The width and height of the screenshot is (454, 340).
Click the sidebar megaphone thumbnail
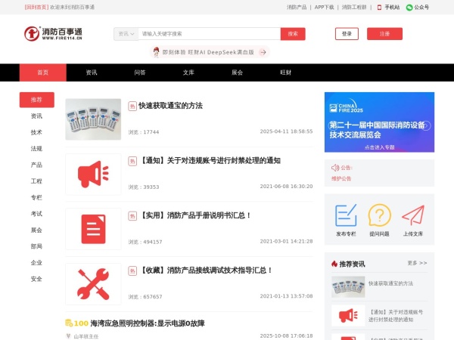(348, 315)
